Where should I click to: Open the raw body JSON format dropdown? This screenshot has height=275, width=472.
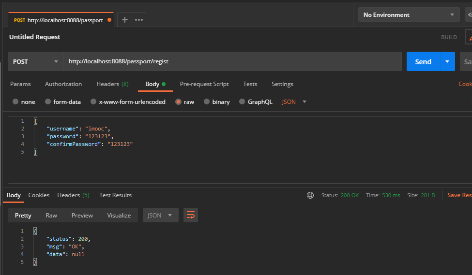[x=294, y=102]
